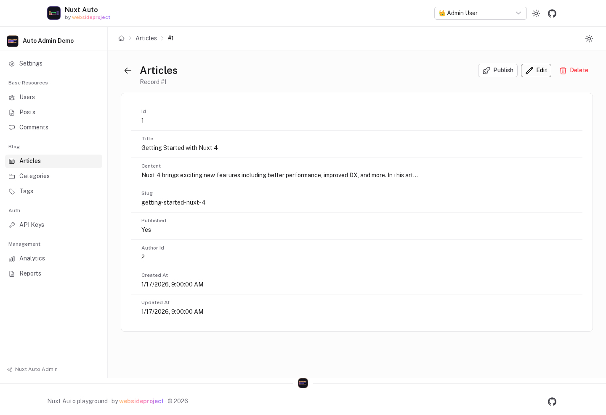Select the slug value getting-started-nuxt-4
Viewport: 606px width, 415px height.
click(173, 202)
